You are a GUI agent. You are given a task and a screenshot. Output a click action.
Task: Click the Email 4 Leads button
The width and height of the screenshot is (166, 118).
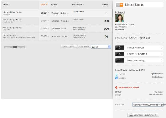68,47
